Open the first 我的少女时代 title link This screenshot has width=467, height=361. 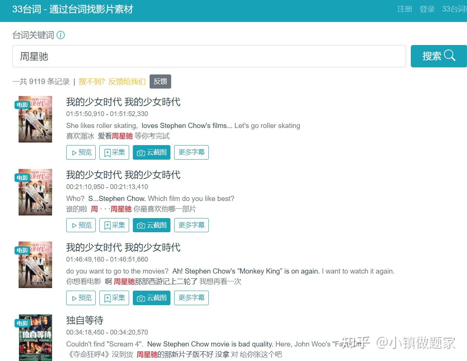click(x=123, y=102)
